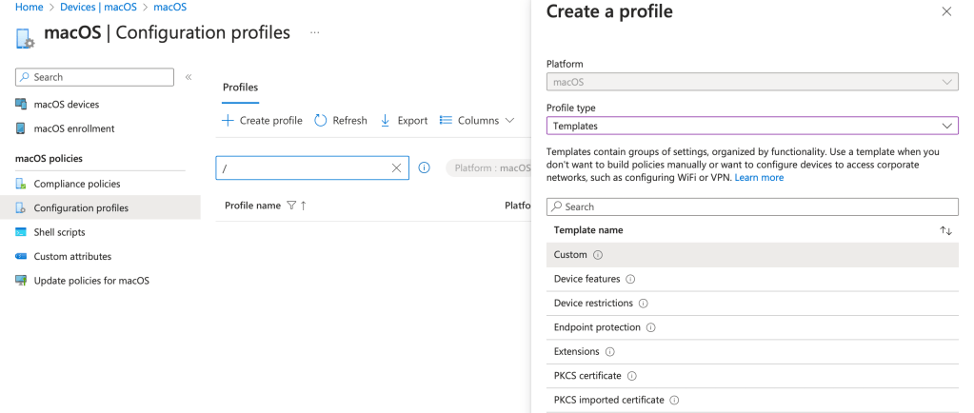This screenshot has width=974, height=413.
Task: Click the sort arrows for Template name column
Action: pos(945,230)
